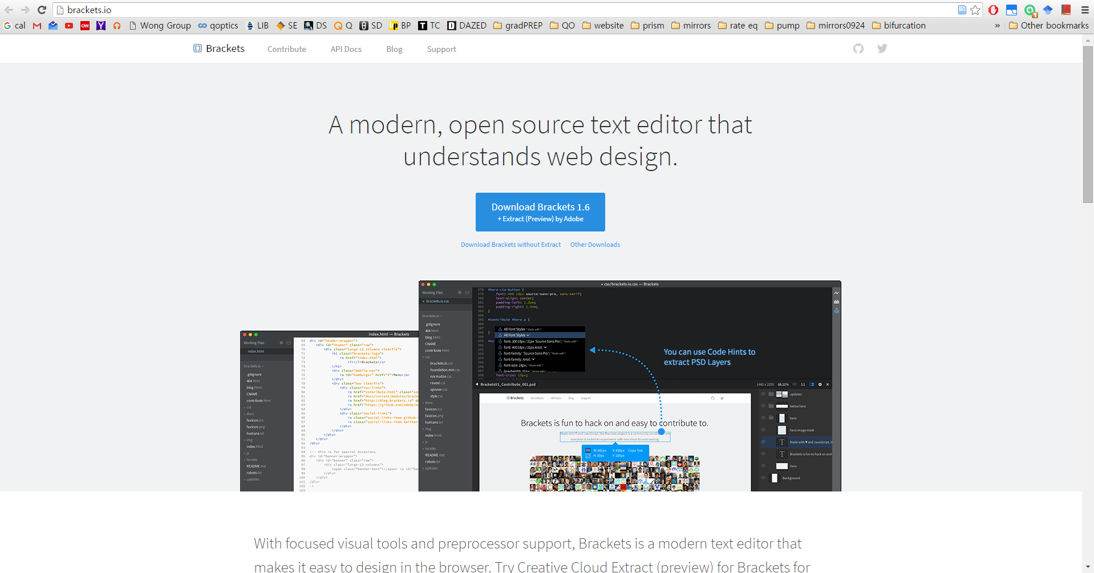Open the DS bookmark
This screenshot has width=1094, height=573.
(x=315, y=26)
